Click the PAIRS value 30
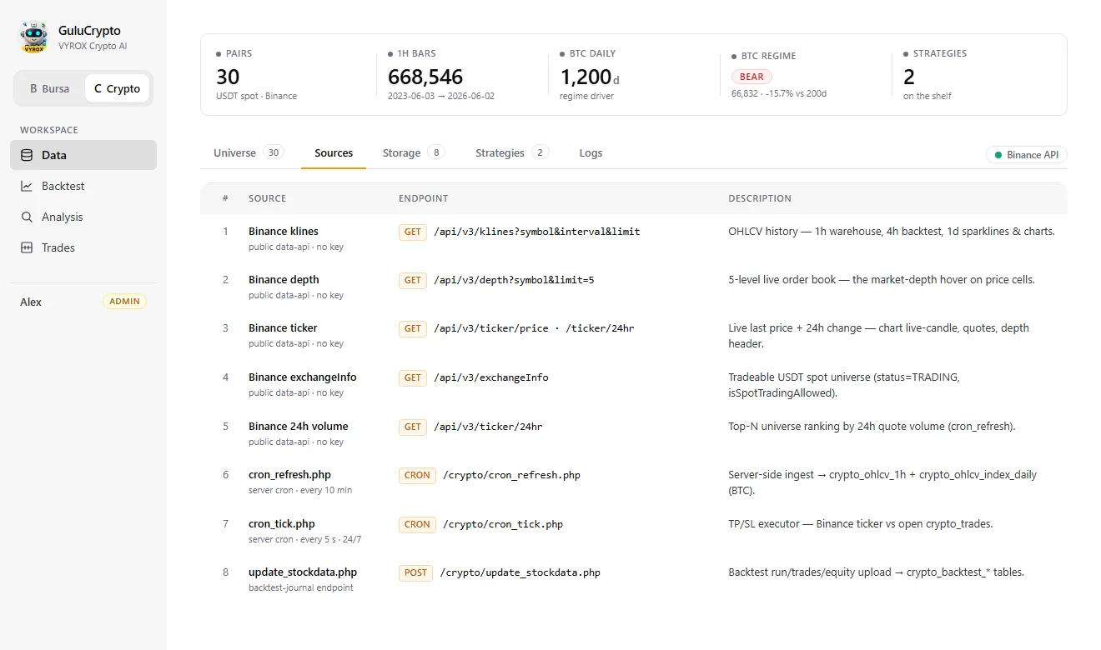Viewport: 1101px width, 650px height. (228, 77)
